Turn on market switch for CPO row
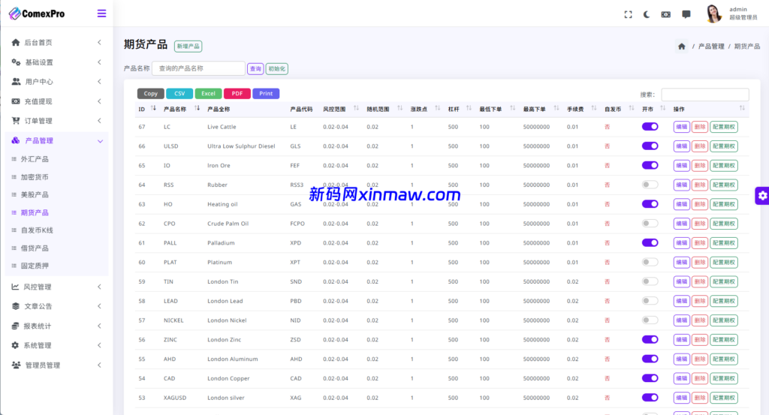 point(650,224)
